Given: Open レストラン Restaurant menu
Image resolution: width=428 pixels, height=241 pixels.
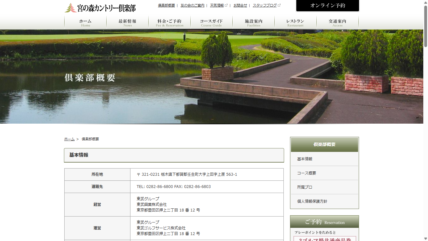Looking at the screenshot, I should pos(295,23).
